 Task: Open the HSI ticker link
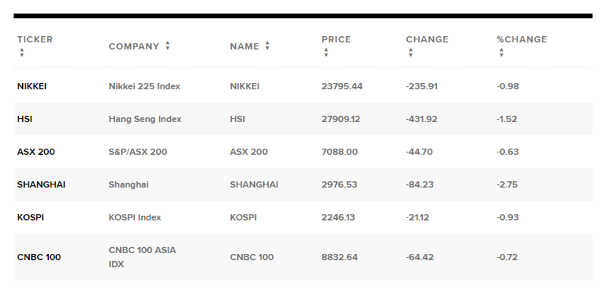pos(25,119)
